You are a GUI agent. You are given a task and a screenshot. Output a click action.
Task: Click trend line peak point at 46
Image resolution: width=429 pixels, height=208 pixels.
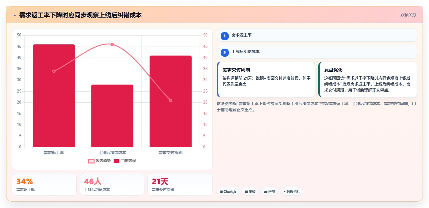[x=112, y=44]
